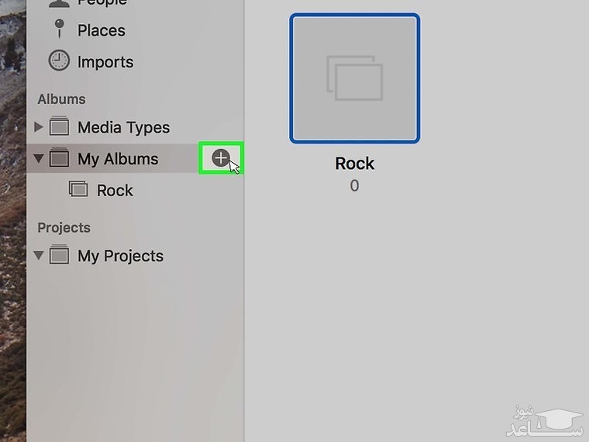Click the Media Types folder icon
This screenshot has height=442, width=589.
pyautogui.click(x=59, y=126)
